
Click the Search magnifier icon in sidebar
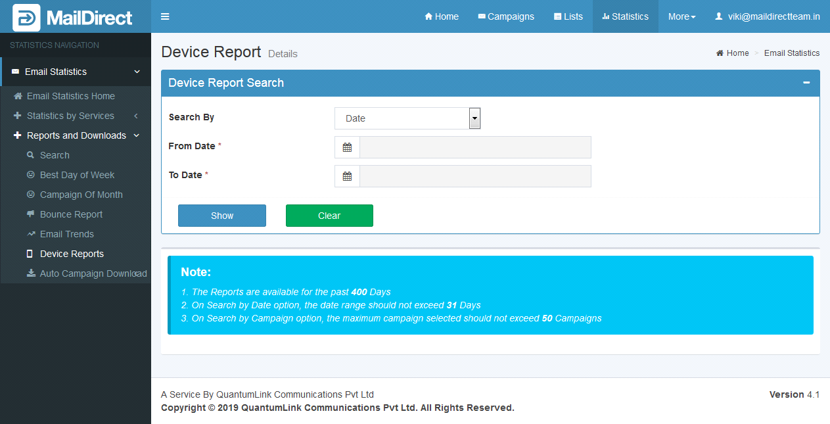pyautogui.click(x=30, y=155)
